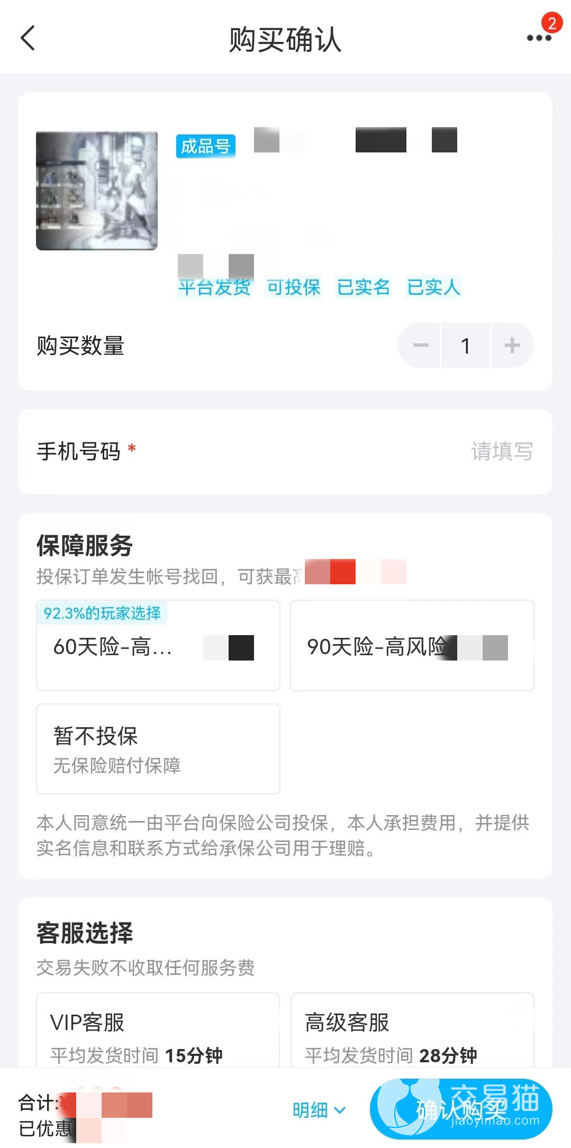This screenshot has width=571, height=1148.
Task: Tap the 平台发货 tag
Action: coord(214,287)
